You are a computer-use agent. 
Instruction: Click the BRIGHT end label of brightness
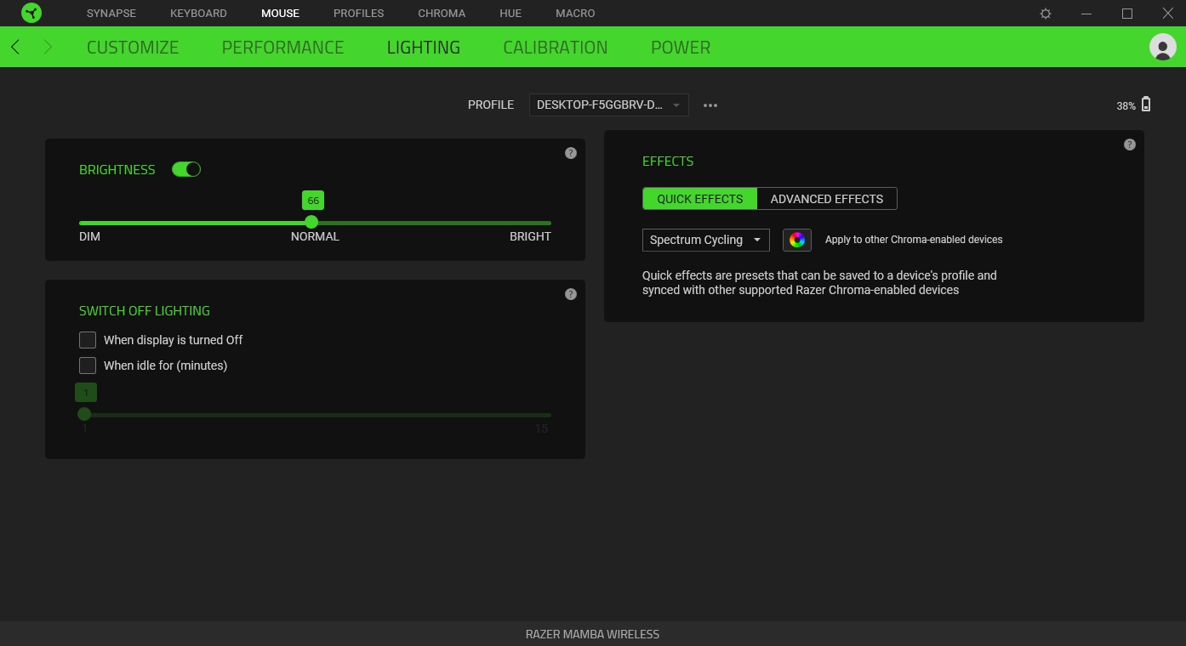(530, 236)
